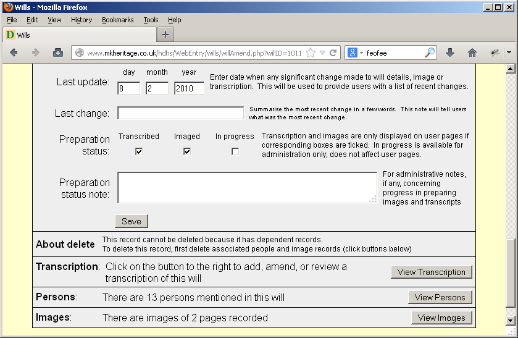Click the browser Back arrow button
The width and height of the screenshot is (518, 338).
[x=14, y=53]
